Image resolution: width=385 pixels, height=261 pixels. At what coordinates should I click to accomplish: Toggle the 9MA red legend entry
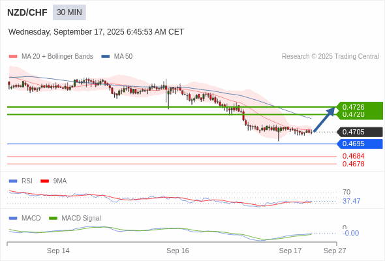[x=54, y=181]
